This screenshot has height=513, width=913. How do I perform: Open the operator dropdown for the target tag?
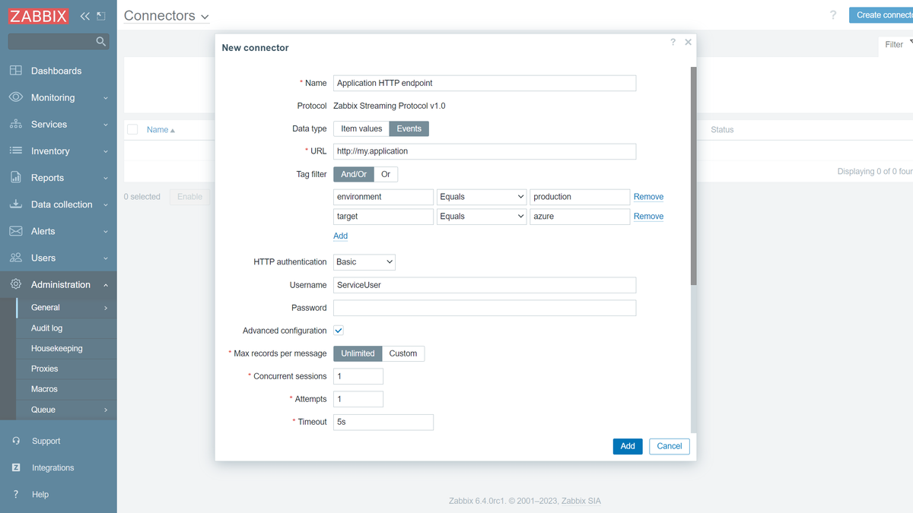tap(482, 217)
